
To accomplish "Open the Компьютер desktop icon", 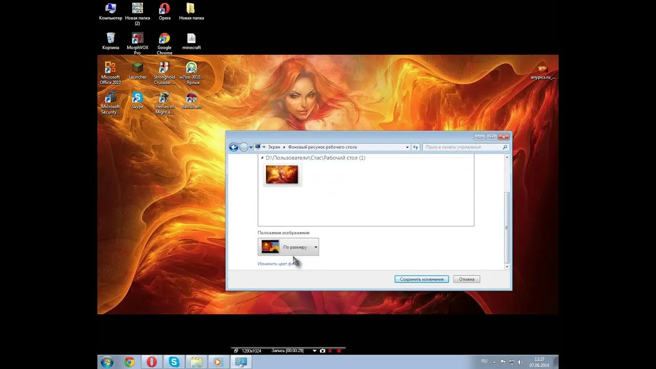I will (110, 11).
